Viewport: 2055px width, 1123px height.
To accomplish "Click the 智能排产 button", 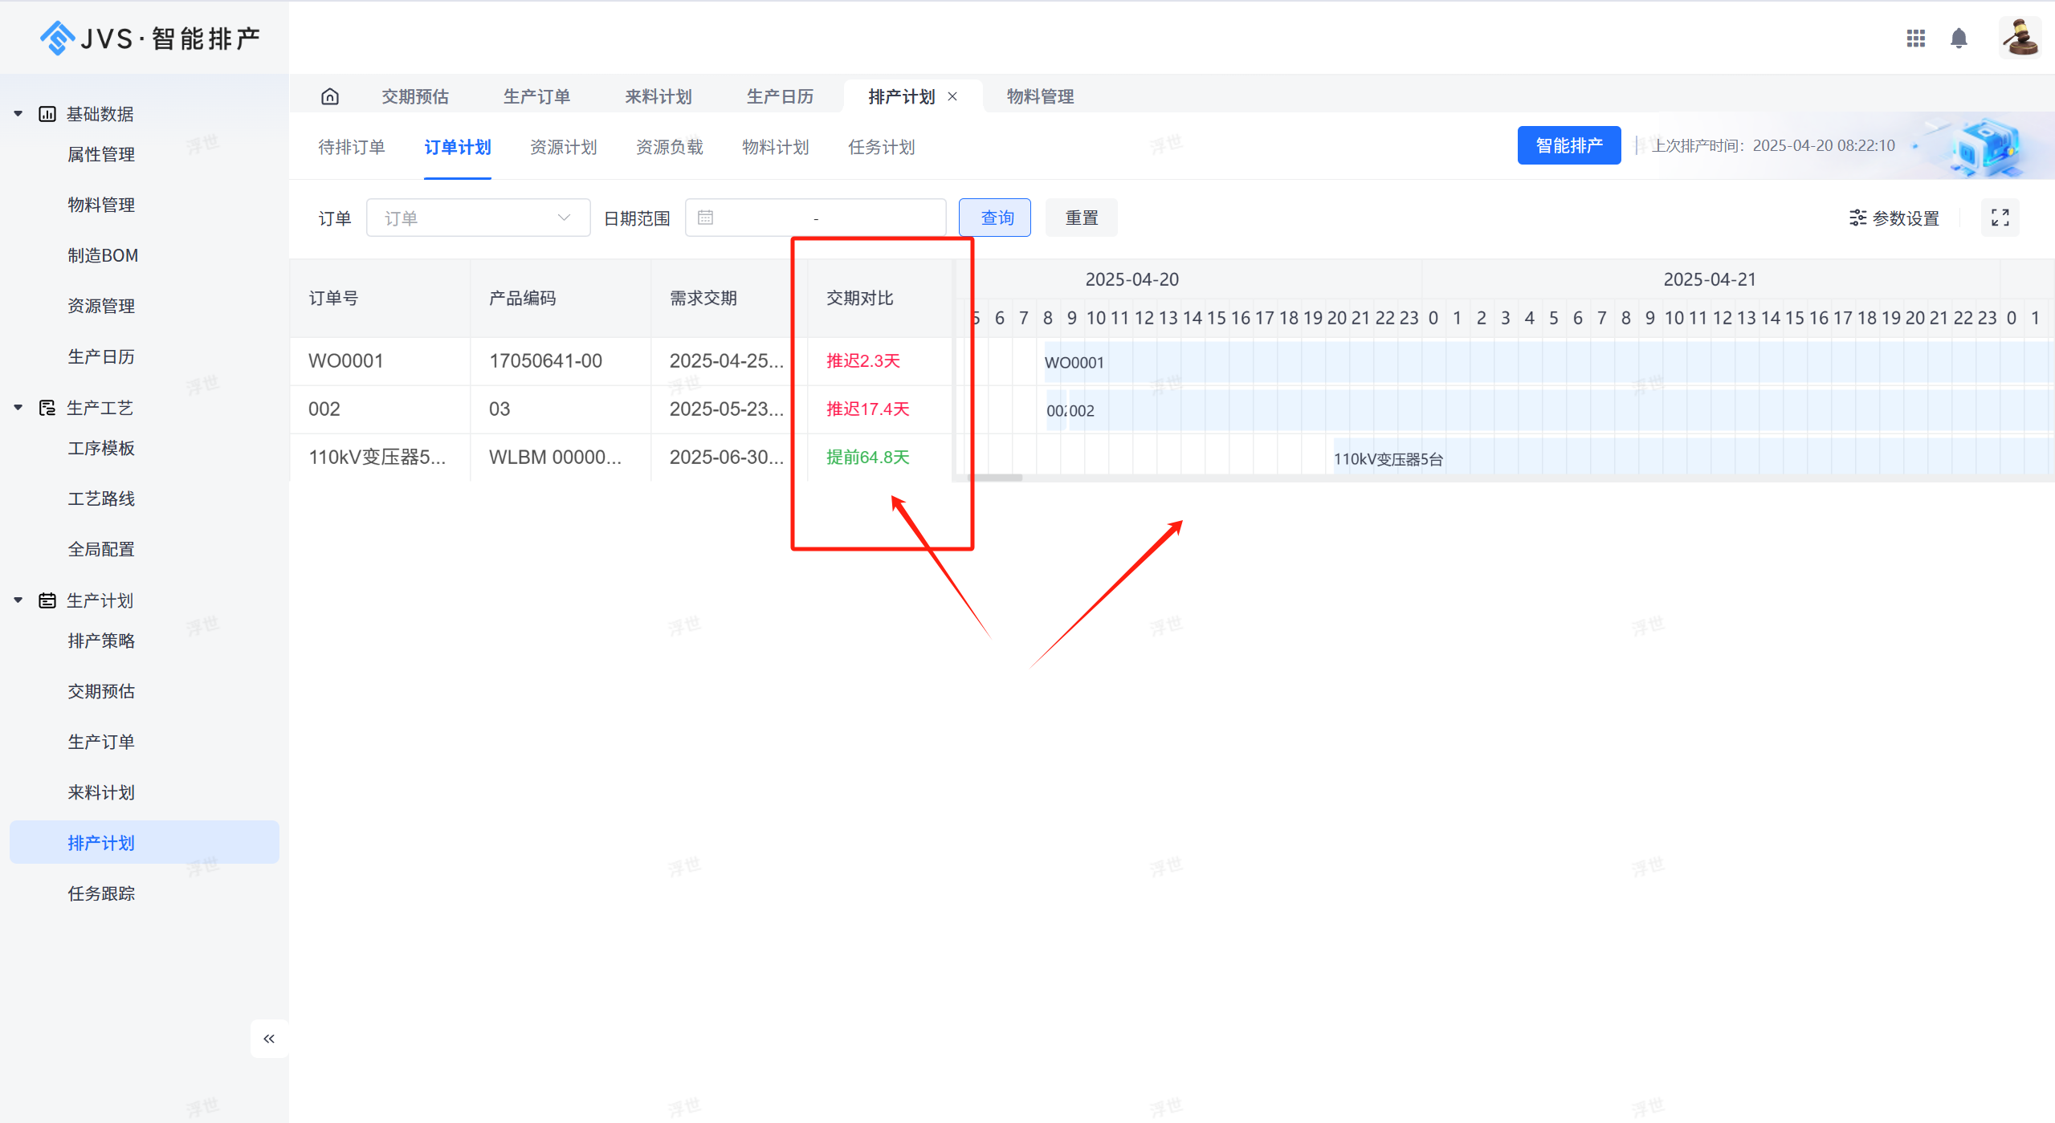I will pyautogui.click(x=1568, y=145).
